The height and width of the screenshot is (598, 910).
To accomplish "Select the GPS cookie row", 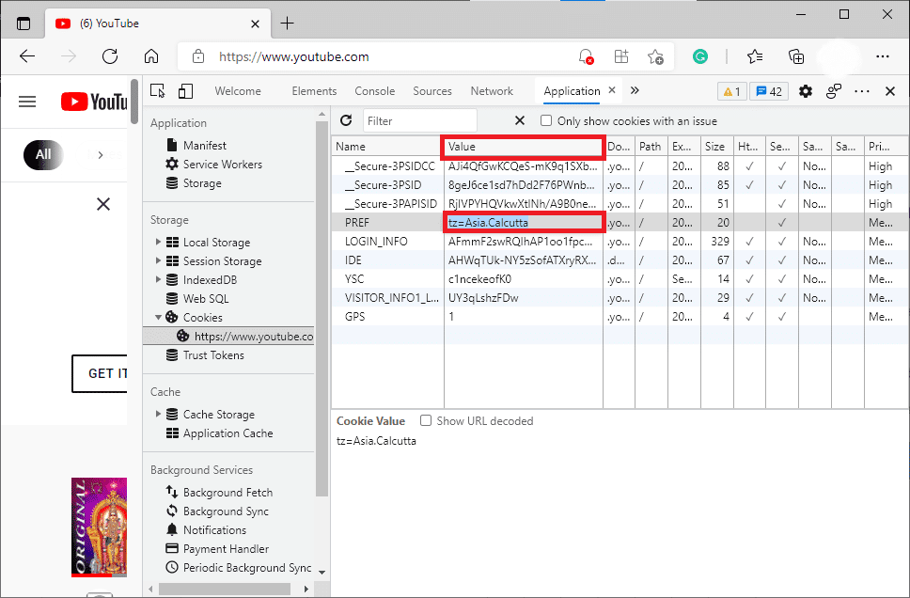I will 619,317.
